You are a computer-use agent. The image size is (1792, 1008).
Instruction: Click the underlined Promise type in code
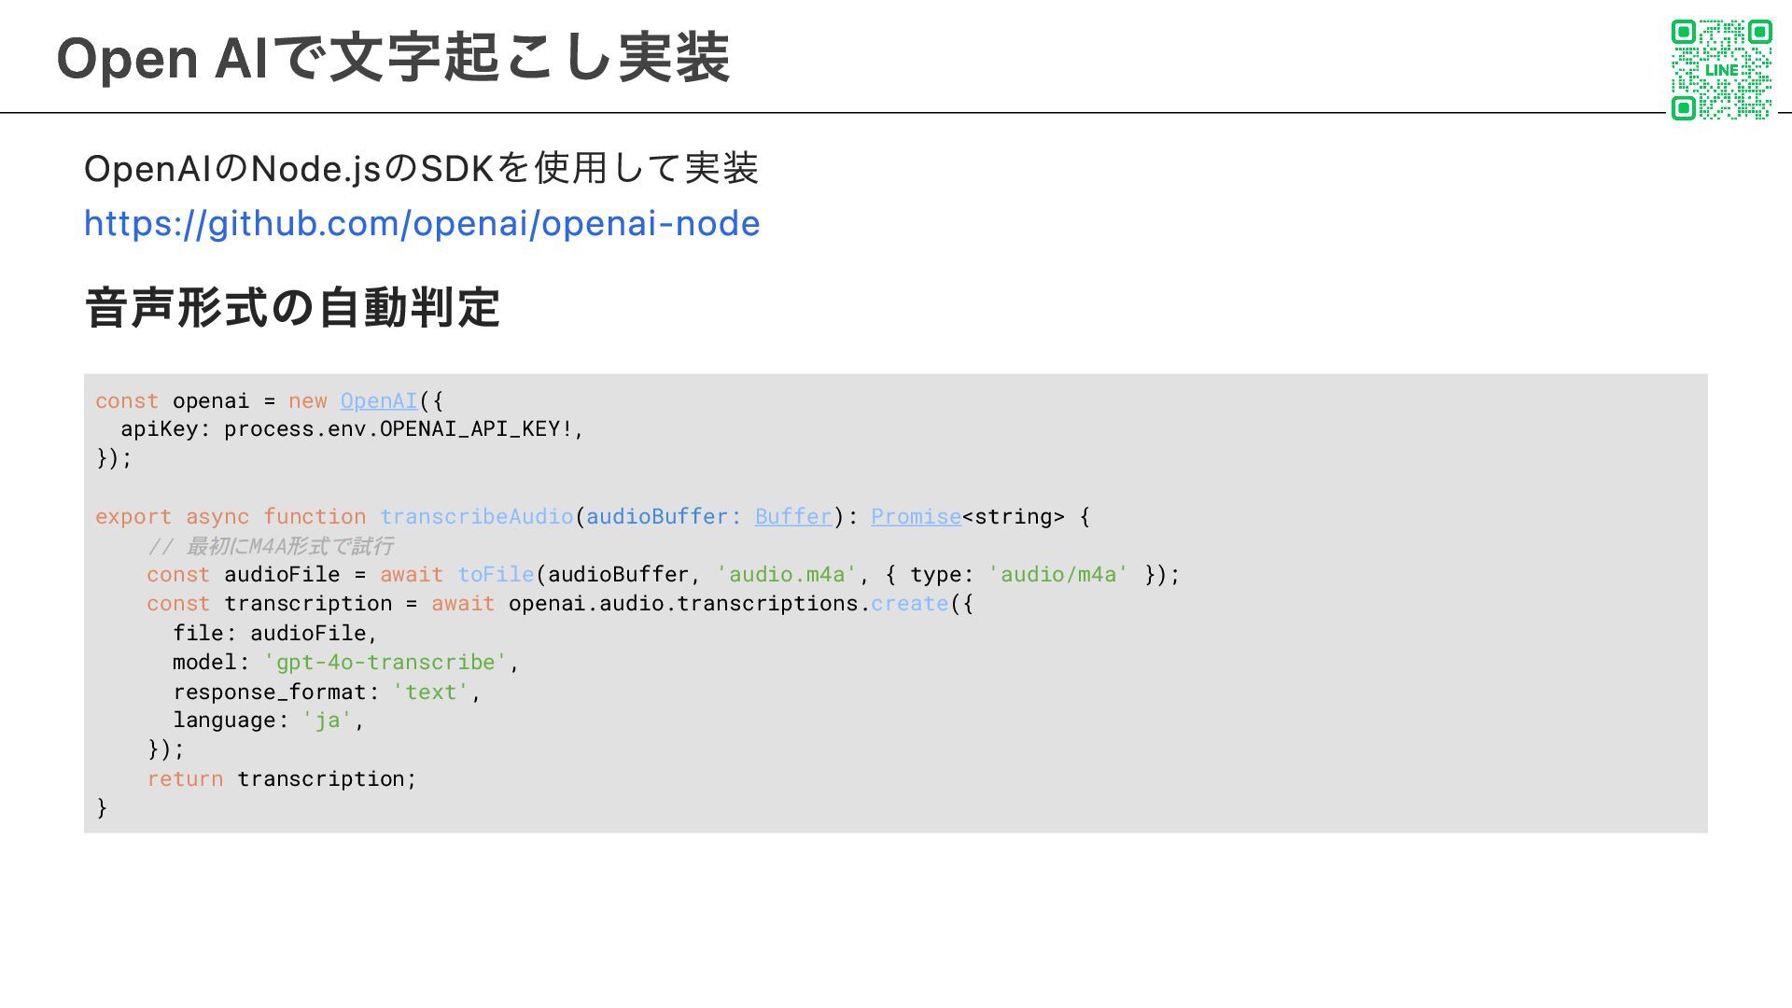coord(916,517)
